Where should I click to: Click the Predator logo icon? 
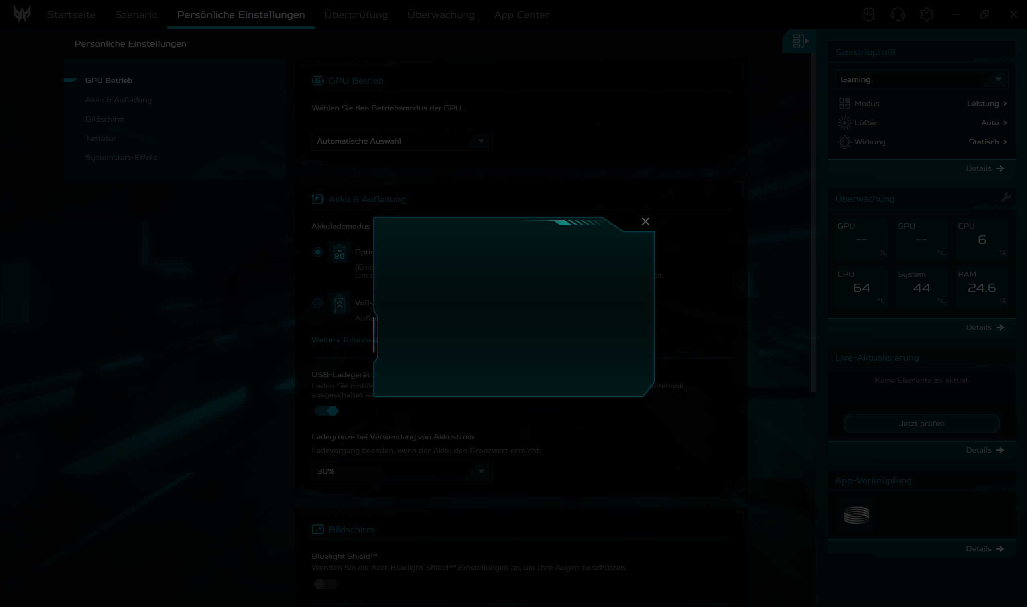[22, 14]
